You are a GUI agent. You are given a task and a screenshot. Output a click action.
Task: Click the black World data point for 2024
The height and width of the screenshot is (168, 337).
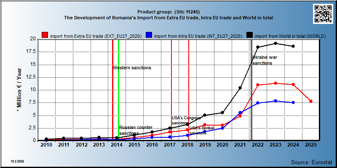[293, 46]
